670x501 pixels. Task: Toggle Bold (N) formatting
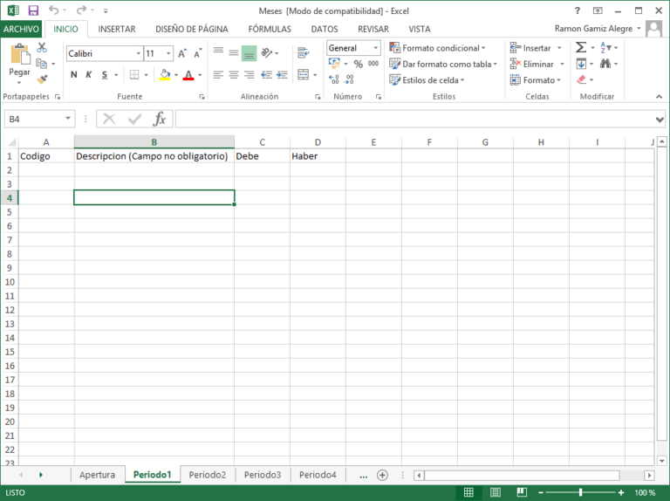[x=73, y=75]
